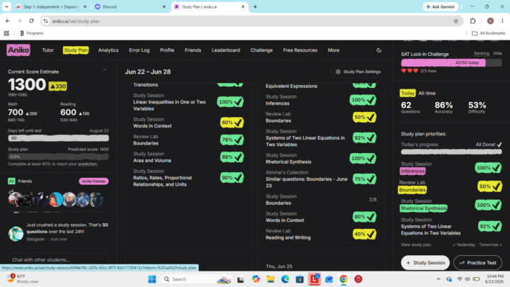Reload the page with the refresh icon
Viewport: 510px width, 287px height.
pyautogui.click(x=32, y=21)
